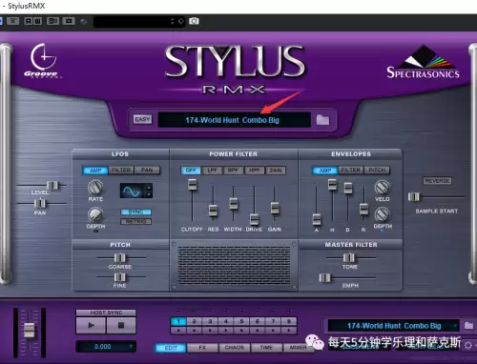Click the Spectrasonics logo
The height and width of the screenshot is (364, 477).
423,62
